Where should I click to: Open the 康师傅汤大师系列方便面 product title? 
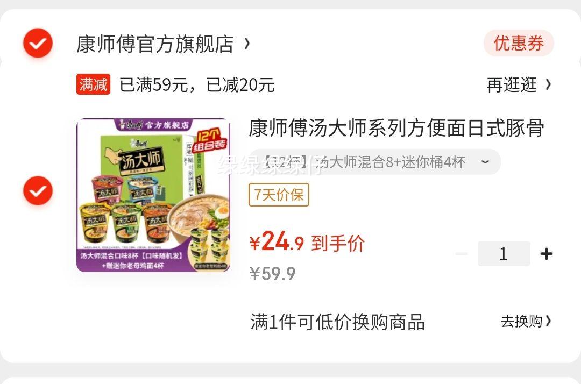396,128
